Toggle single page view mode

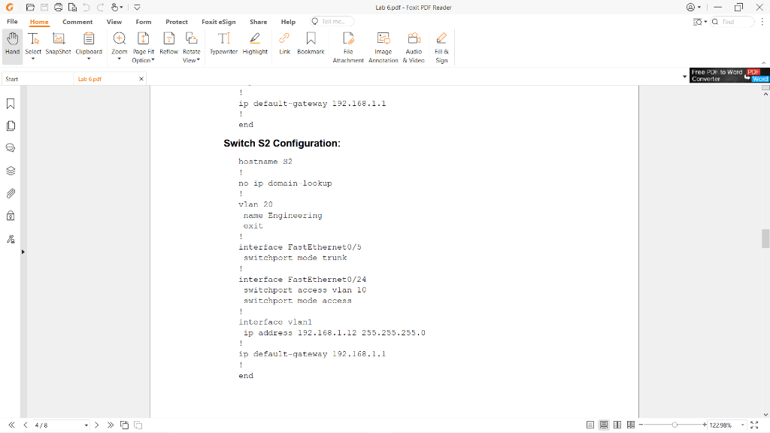point(591,425)
